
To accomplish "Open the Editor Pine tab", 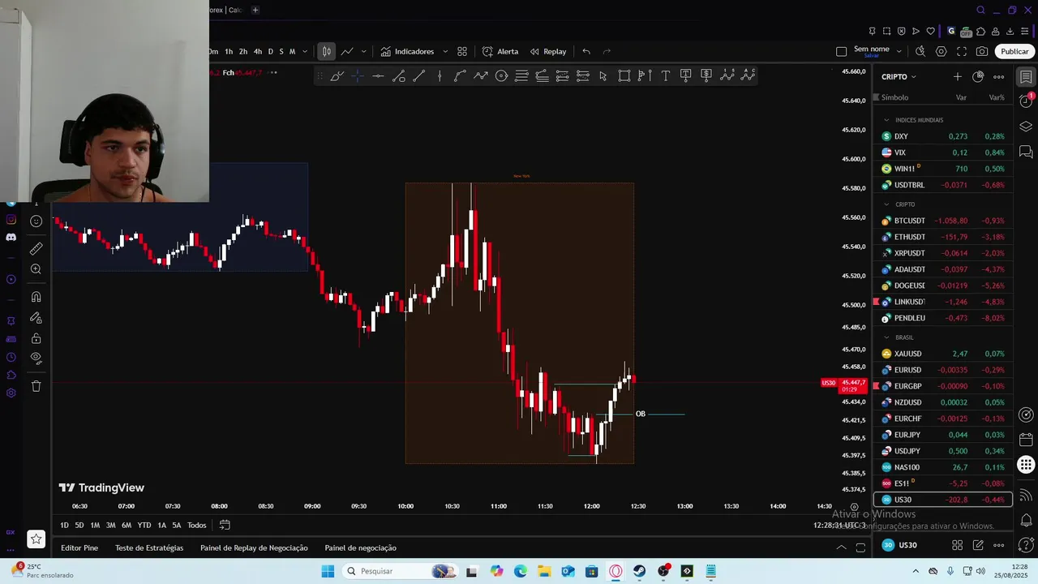I will coord(79,547).
